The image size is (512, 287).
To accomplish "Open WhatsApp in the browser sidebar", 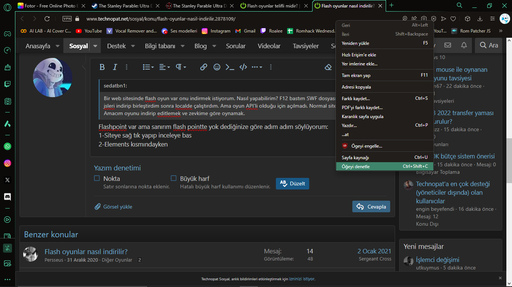I will pyautogui.click(x=7, y=146).
